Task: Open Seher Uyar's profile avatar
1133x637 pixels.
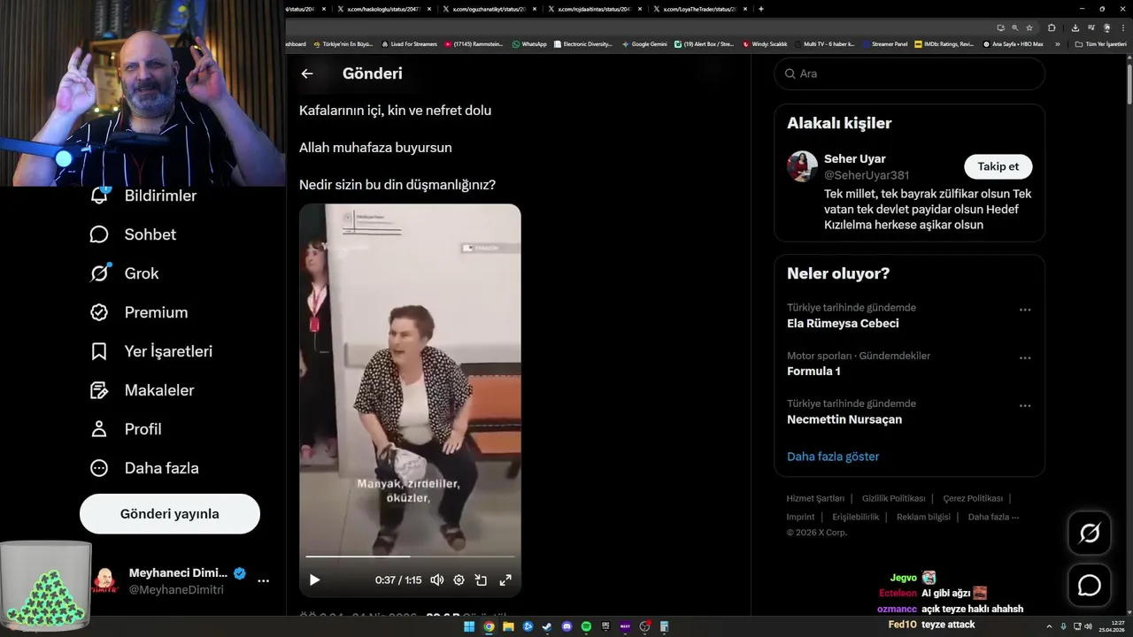Action: pyautogui.click(x=803, y=166)
